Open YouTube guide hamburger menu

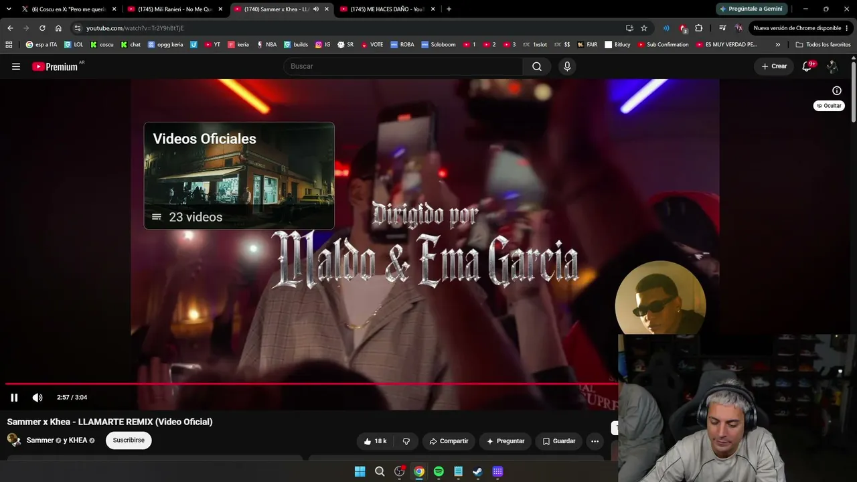[16, 66]
